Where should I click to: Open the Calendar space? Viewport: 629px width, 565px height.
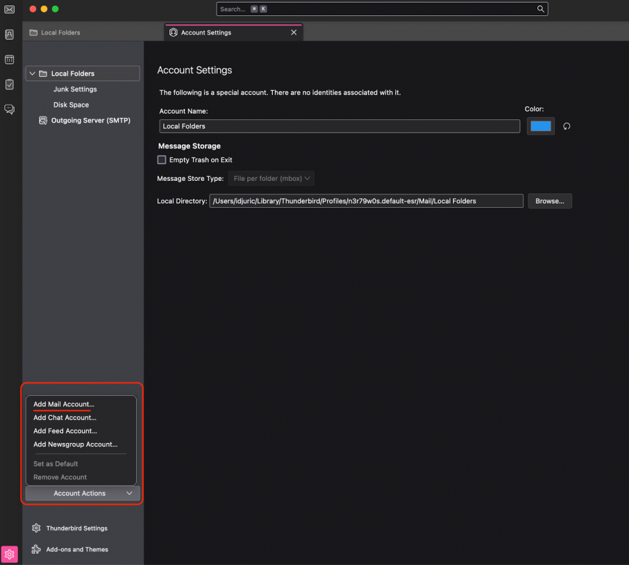point(9,59)
